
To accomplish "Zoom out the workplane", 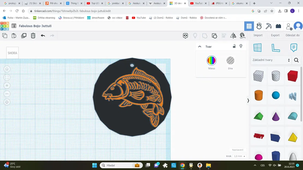I will pos(7,94).
